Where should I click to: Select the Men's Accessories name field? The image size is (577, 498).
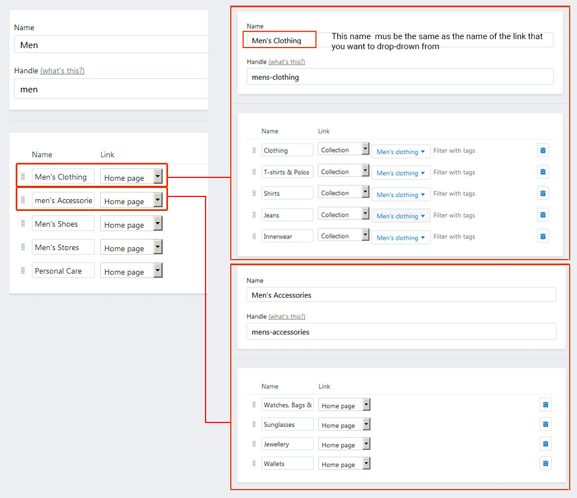(401, 295)
